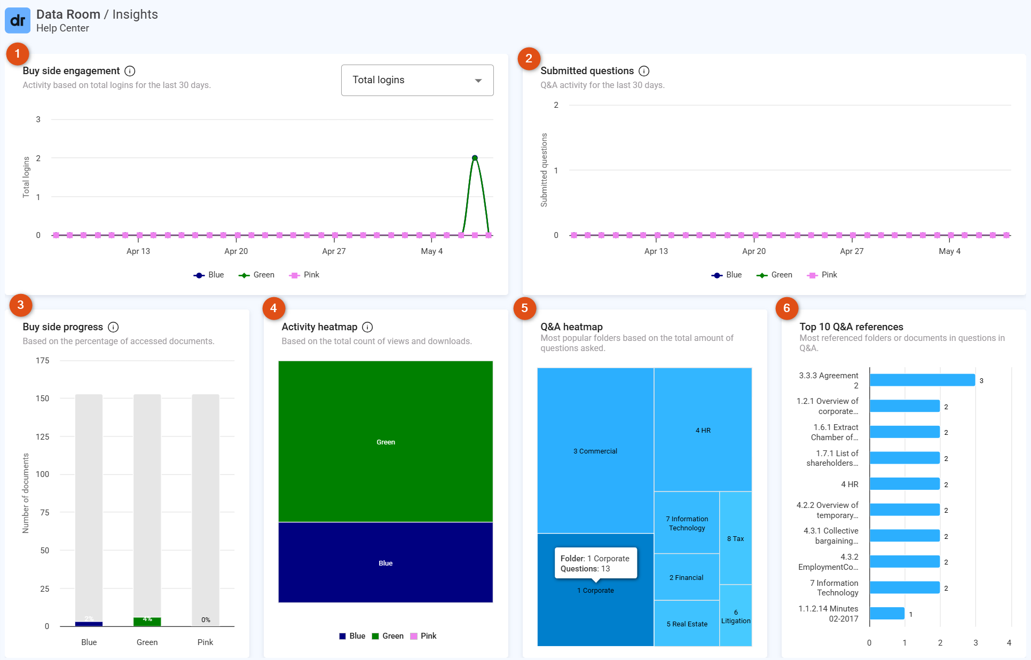Click the Green block in Activity heatmap
The height and width of the screenshot is (660, 1031).
click(x=385, y=441)
